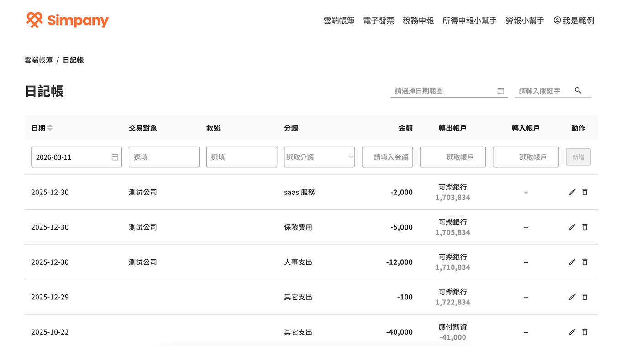
Task: Open the 轉入帳戶 account selector
Action: tap(526, 157)
